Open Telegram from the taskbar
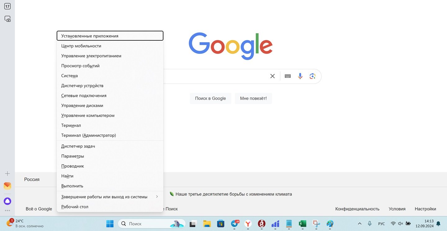The height and width of the screenshot is (231, 447). click(235, 224)
